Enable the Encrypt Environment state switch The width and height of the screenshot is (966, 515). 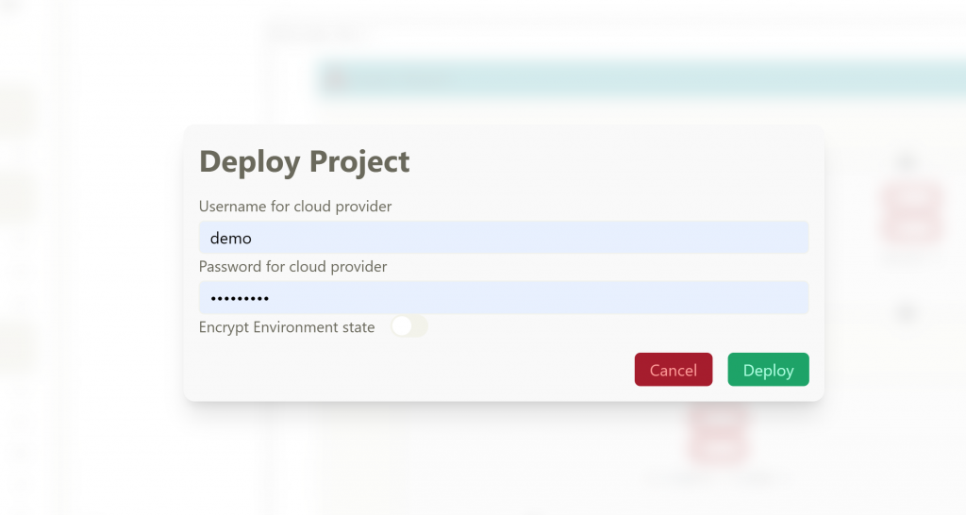(409, 326)
